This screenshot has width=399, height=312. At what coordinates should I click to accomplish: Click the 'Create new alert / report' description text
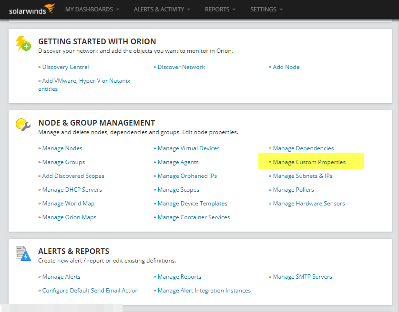pyautogui.click(x=107, y=261)
